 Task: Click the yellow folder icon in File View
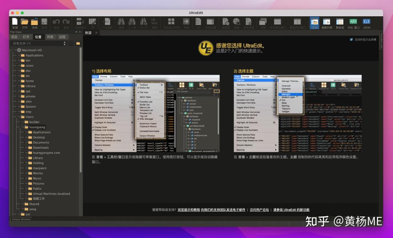(79, 43)
